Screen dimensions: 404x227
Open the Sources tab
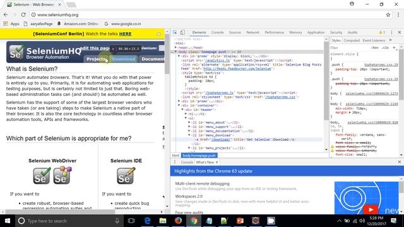pyautogui.click(x=235, y=32)
